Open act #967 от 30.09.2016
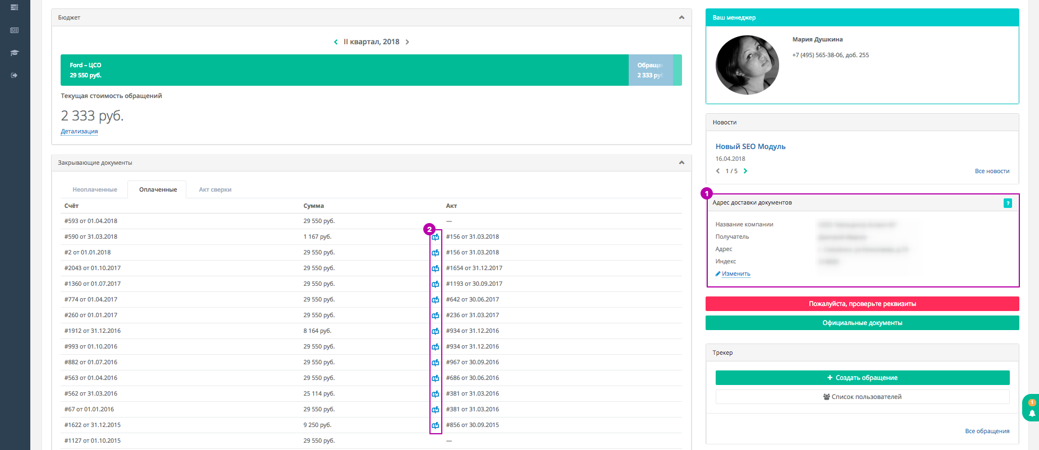 coord(473,362)
